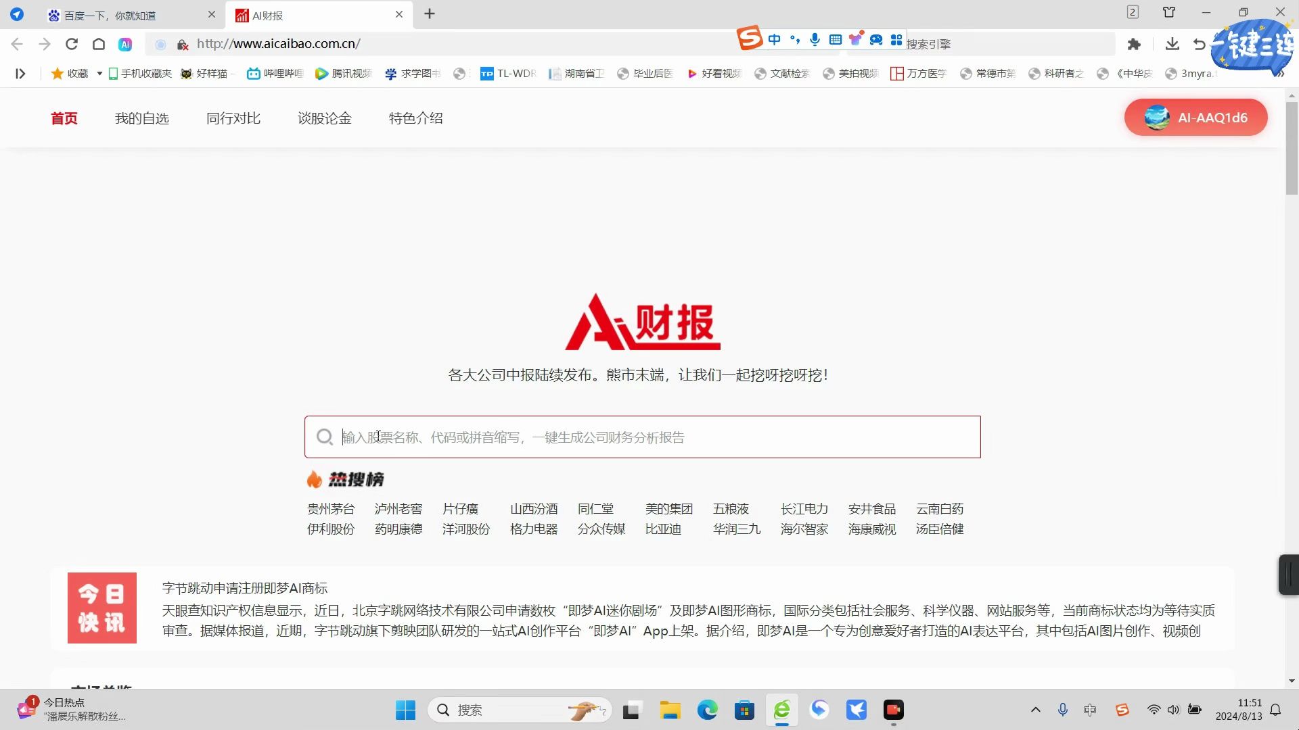Click the taskbar 搜索 box

coord(520,710)
